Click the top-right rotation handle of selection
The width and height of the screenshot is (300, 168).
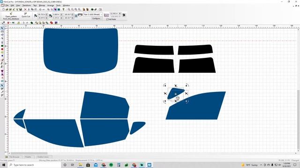tap(187, 85)
